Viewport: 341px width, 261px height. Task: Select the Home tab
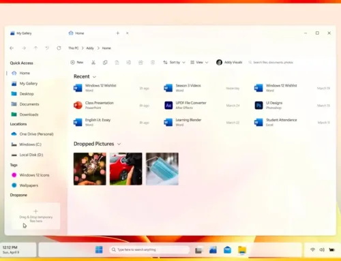pyautogui.click(x=76, y=33)
